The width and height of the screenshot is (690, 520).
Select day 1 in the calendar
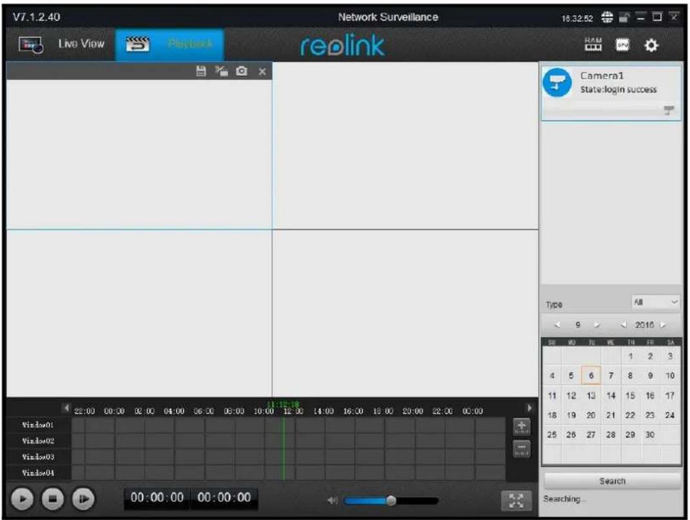pos(630,356)
